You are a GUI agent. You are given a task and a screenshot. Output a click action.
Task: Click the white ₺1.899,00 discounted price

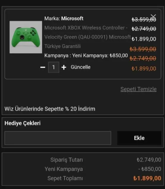144,39
